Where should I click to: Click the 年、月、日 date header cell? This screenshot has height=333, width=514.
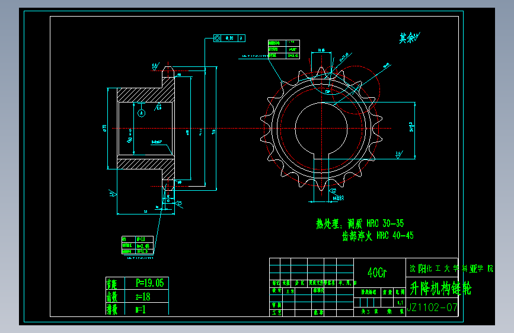click(346, 283)
